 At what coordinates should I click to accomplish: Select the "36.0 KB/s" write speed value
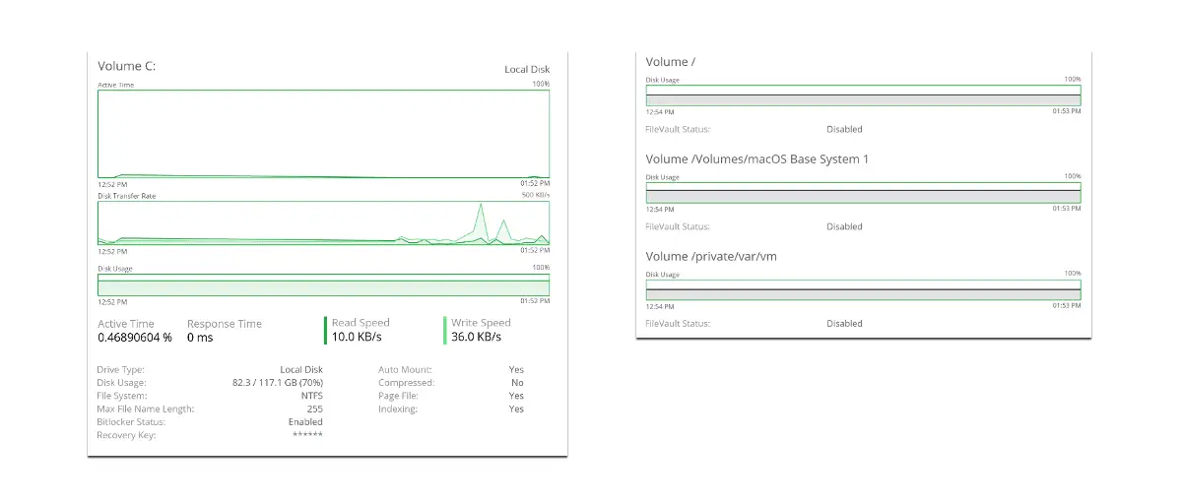477,337
